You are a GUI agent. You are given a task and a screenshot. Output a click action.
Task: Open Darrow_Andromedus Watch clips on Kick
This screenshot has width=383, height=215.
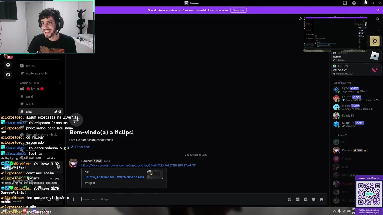point(114,177)
